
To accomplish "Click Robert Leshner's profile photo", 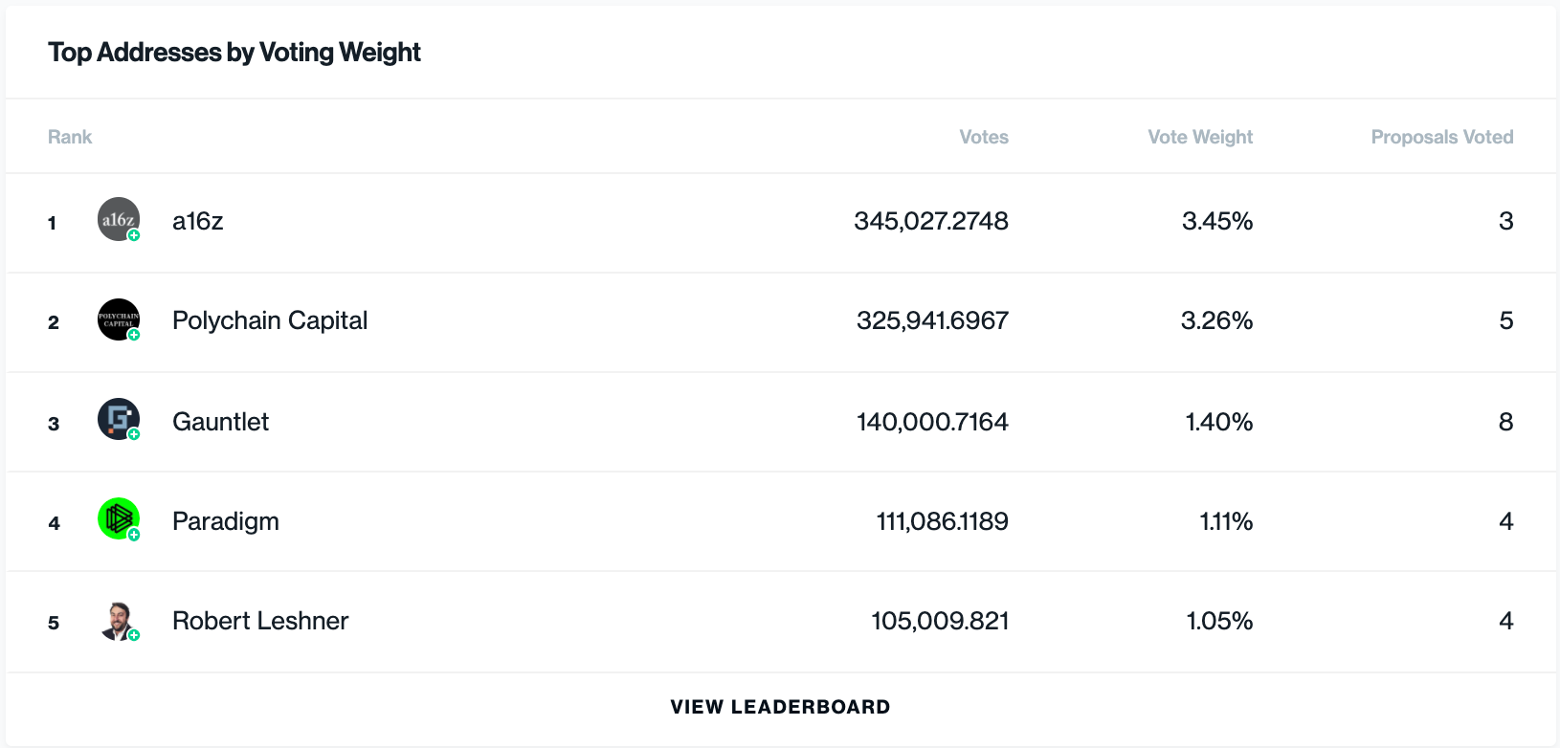I will point(119,620).
